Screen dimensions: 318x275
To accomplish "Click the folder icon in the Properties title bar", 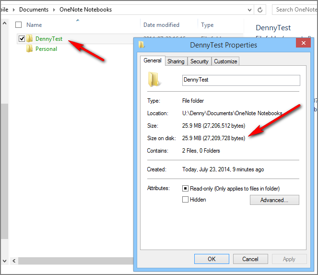I will pyautogui.click(x=141, y=45).
